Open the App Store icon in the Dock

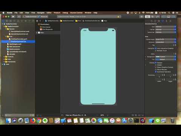click(x=124, y=121)
